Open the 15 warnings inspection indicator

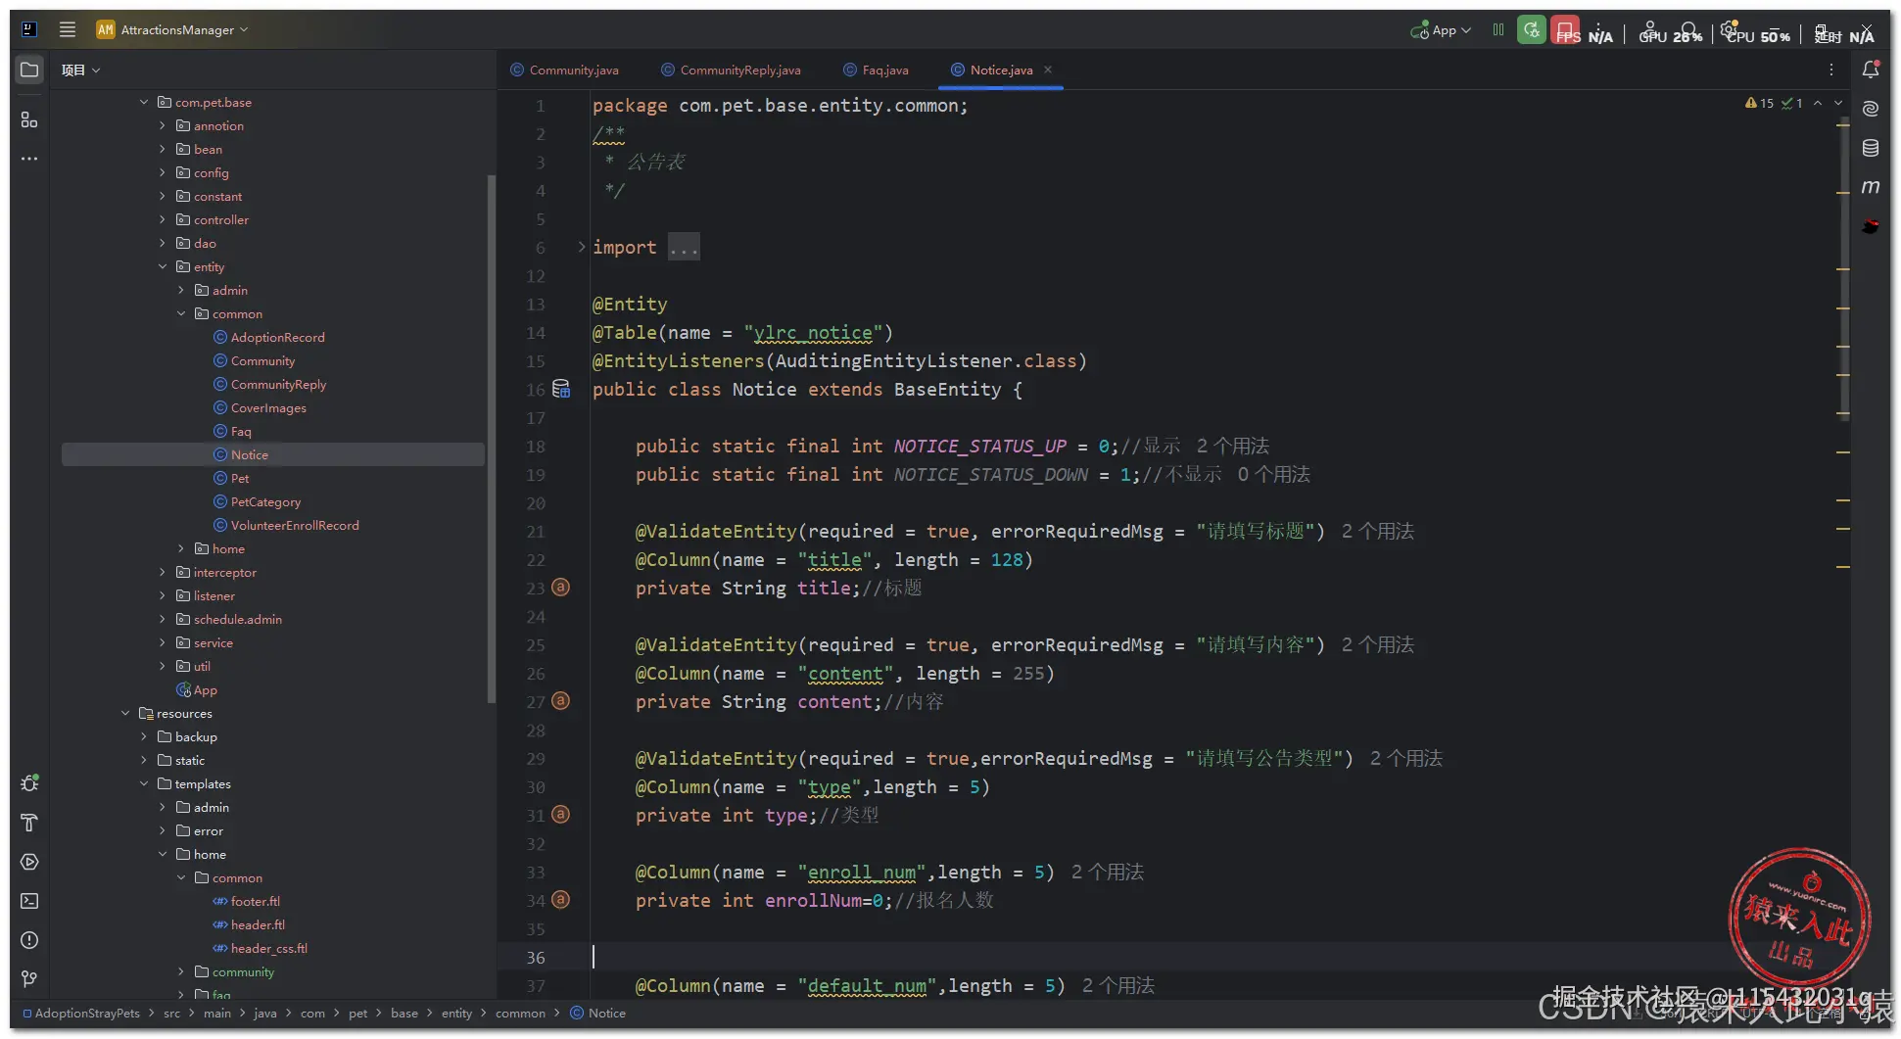(1759, 103)
